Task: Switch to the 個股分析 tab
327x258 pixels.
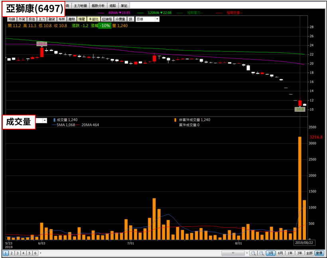Action: click(x=98, y=6)
